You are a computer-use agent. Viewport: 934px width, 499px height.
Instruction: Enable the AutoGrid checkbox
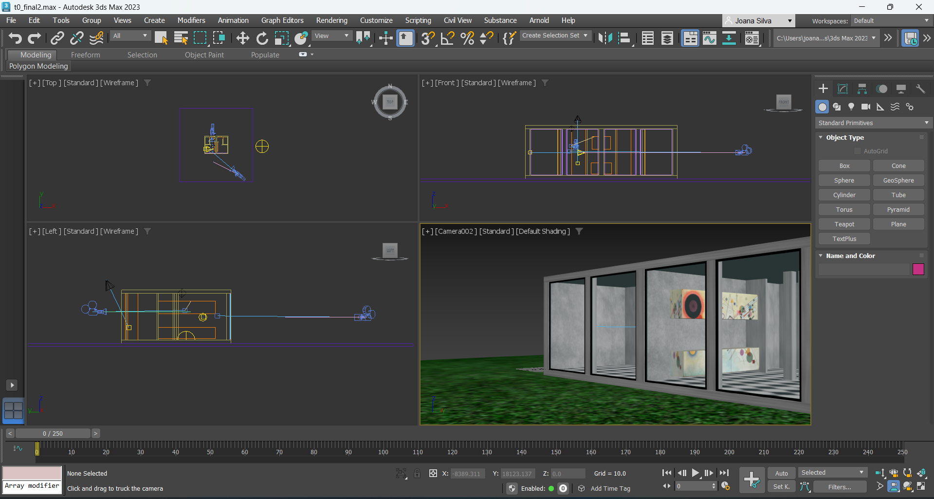(x=858, y=151)
